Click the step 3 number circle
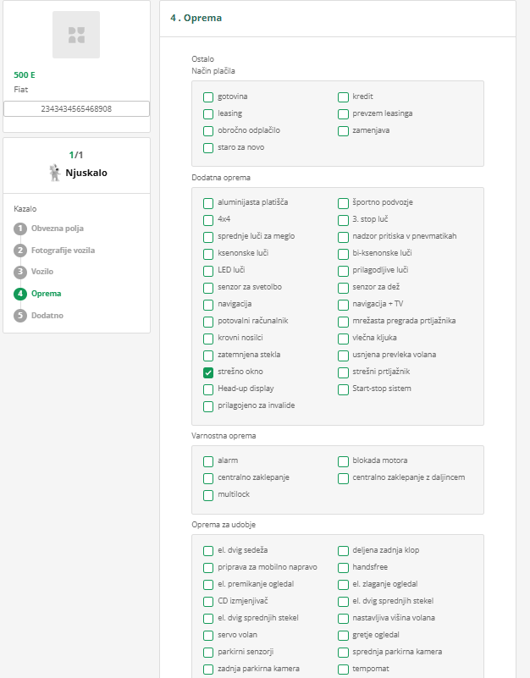This screenshot has width=530, height=678. point(20,272)
